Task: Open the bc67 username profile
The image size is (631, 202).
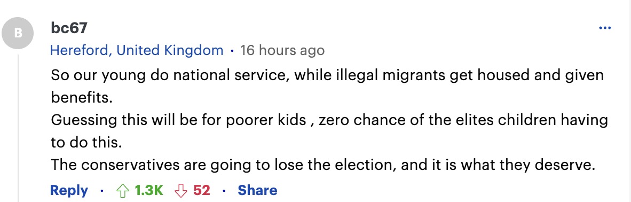Action: pyautogui.click(x=69, y=28)
